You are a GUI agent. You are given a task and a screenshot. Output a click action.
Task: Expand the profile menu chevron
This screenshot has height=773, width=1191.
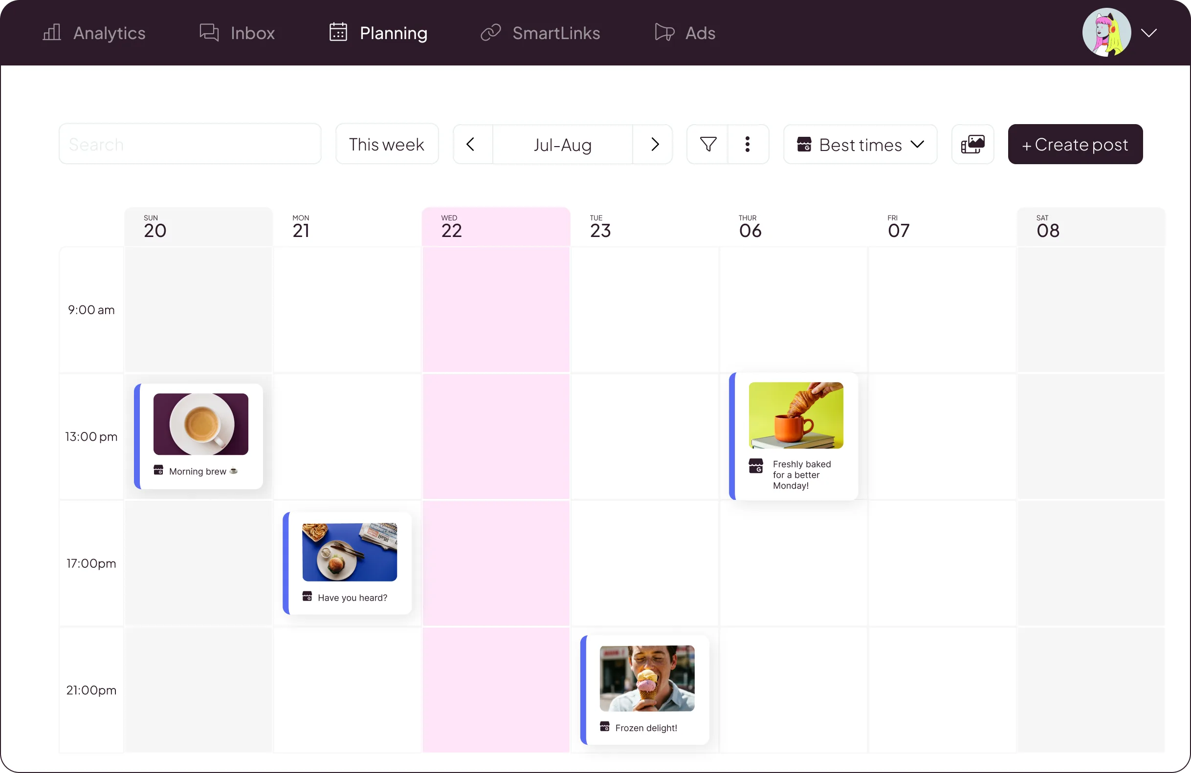[1148, 33]
